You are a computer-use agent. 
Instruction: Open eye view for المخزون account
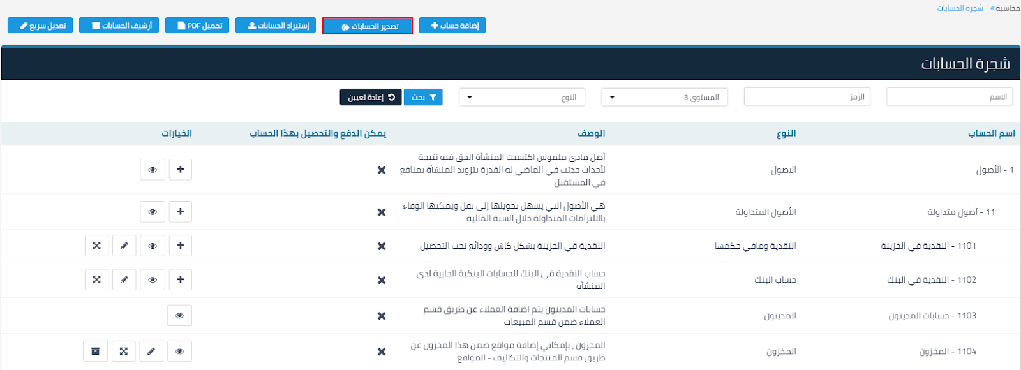[179, 352]
